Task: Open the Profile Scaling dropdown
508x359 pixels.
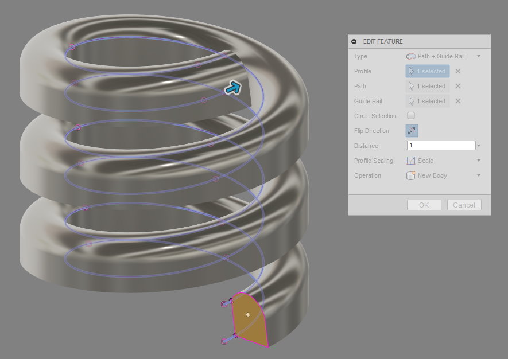Action: pyautogui.click(x=478, y=161)
